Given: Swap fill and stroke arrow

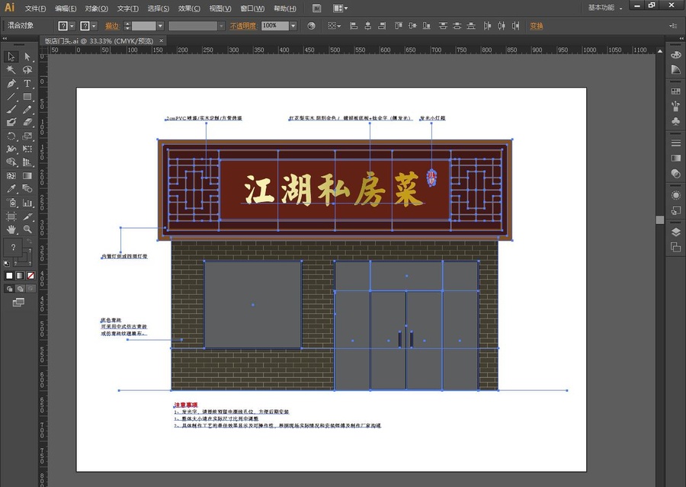Looking at the screenshot, I should pyautogui.click(x=29, y=242).
